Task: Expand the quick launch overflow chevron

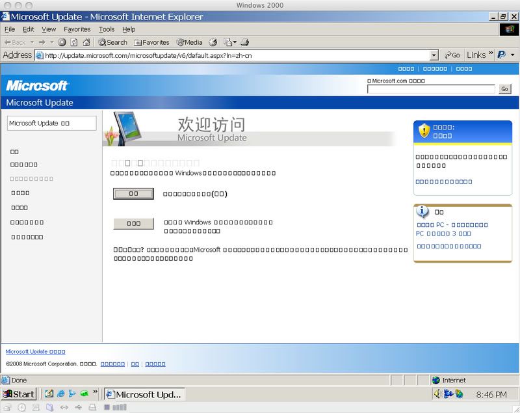Action: point(95,392)
